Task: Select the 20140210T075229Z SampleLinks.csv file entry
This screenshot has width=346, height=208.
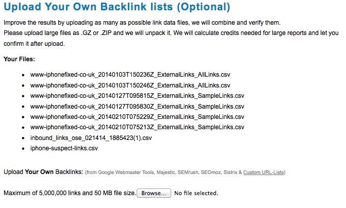Action: [137, 117]
